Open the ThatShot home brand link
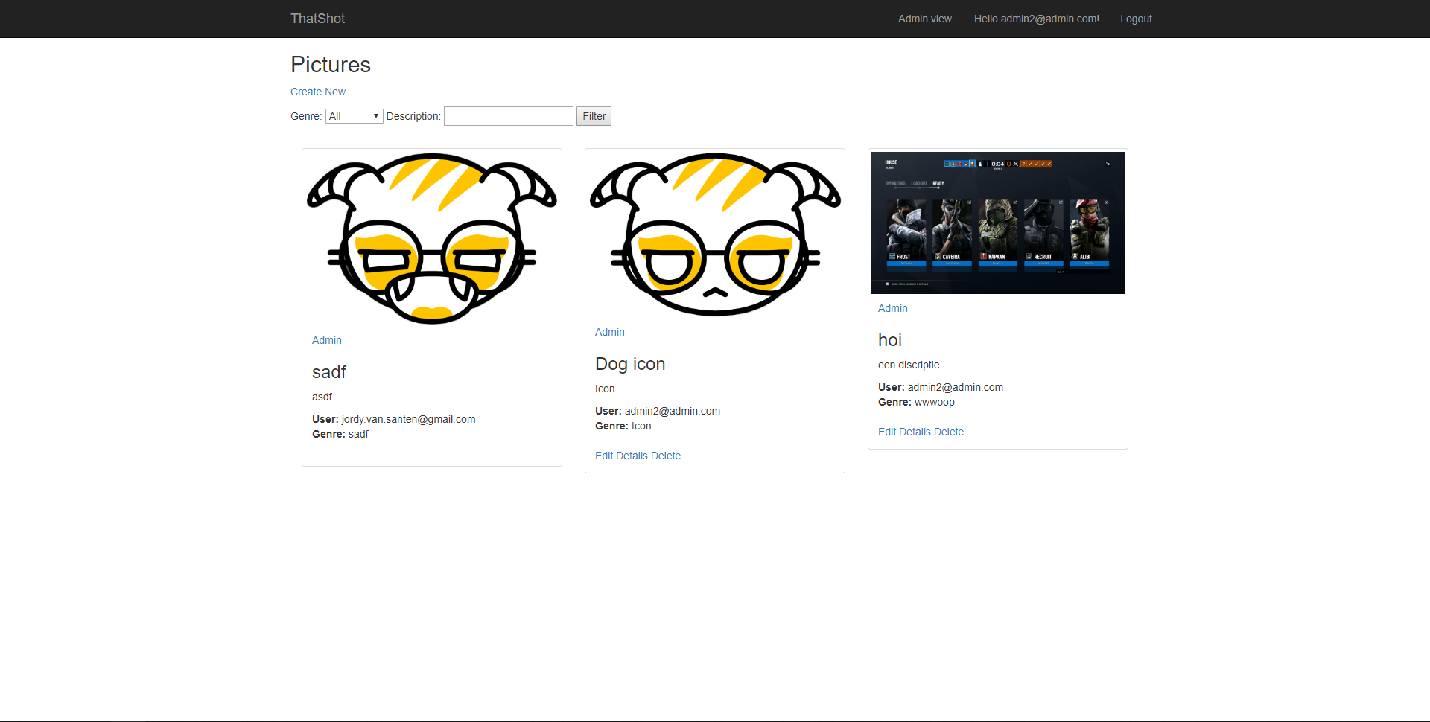This screenshot has height=722, width=1430. pyautogui.click(x=317, y=19)
